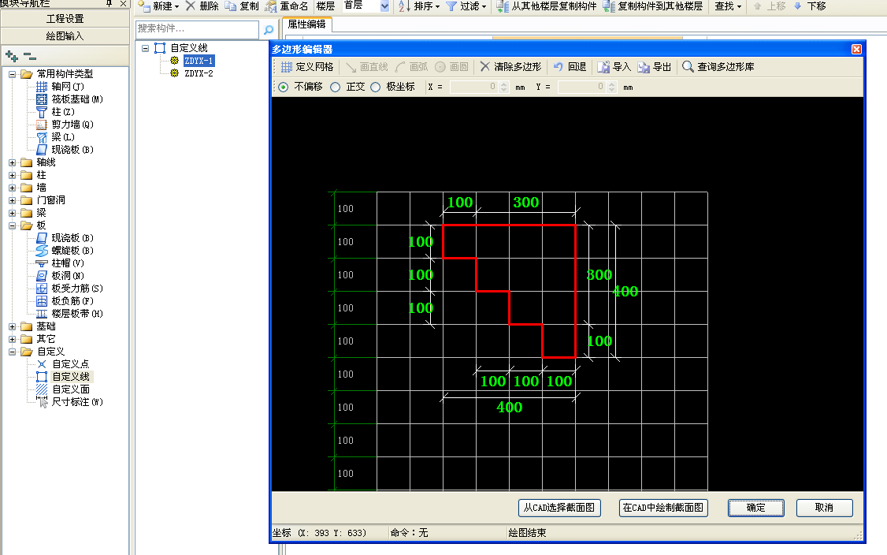This screenshot has width=887, height=555.
Task: Close the 多边形编辑器 dialog
Action: click(x=856, y=49)
